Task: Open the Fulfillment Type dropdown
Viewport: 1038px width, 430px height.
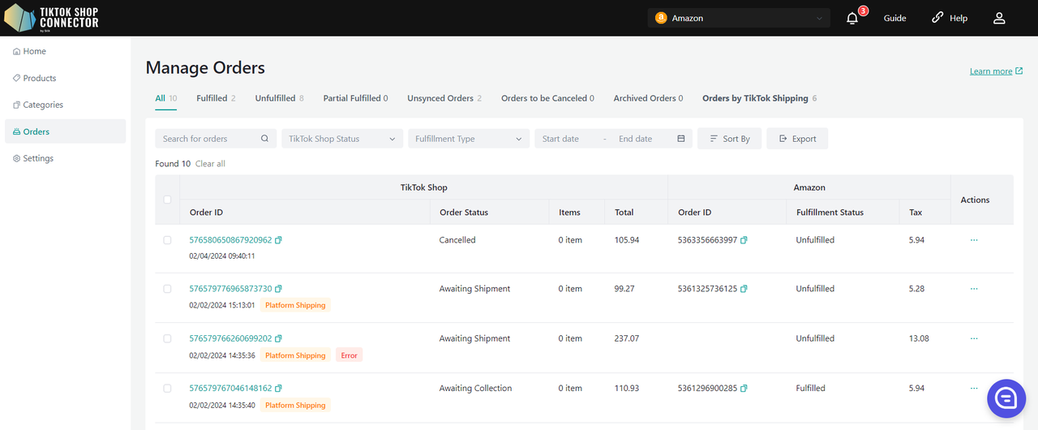Action: click(468, 139)
